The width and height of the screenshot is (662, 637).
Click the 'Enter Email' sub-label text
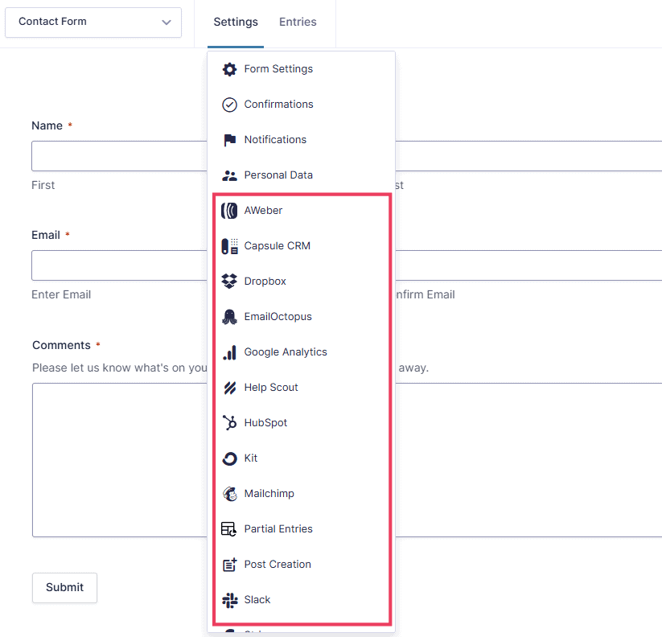pos(61,294)
